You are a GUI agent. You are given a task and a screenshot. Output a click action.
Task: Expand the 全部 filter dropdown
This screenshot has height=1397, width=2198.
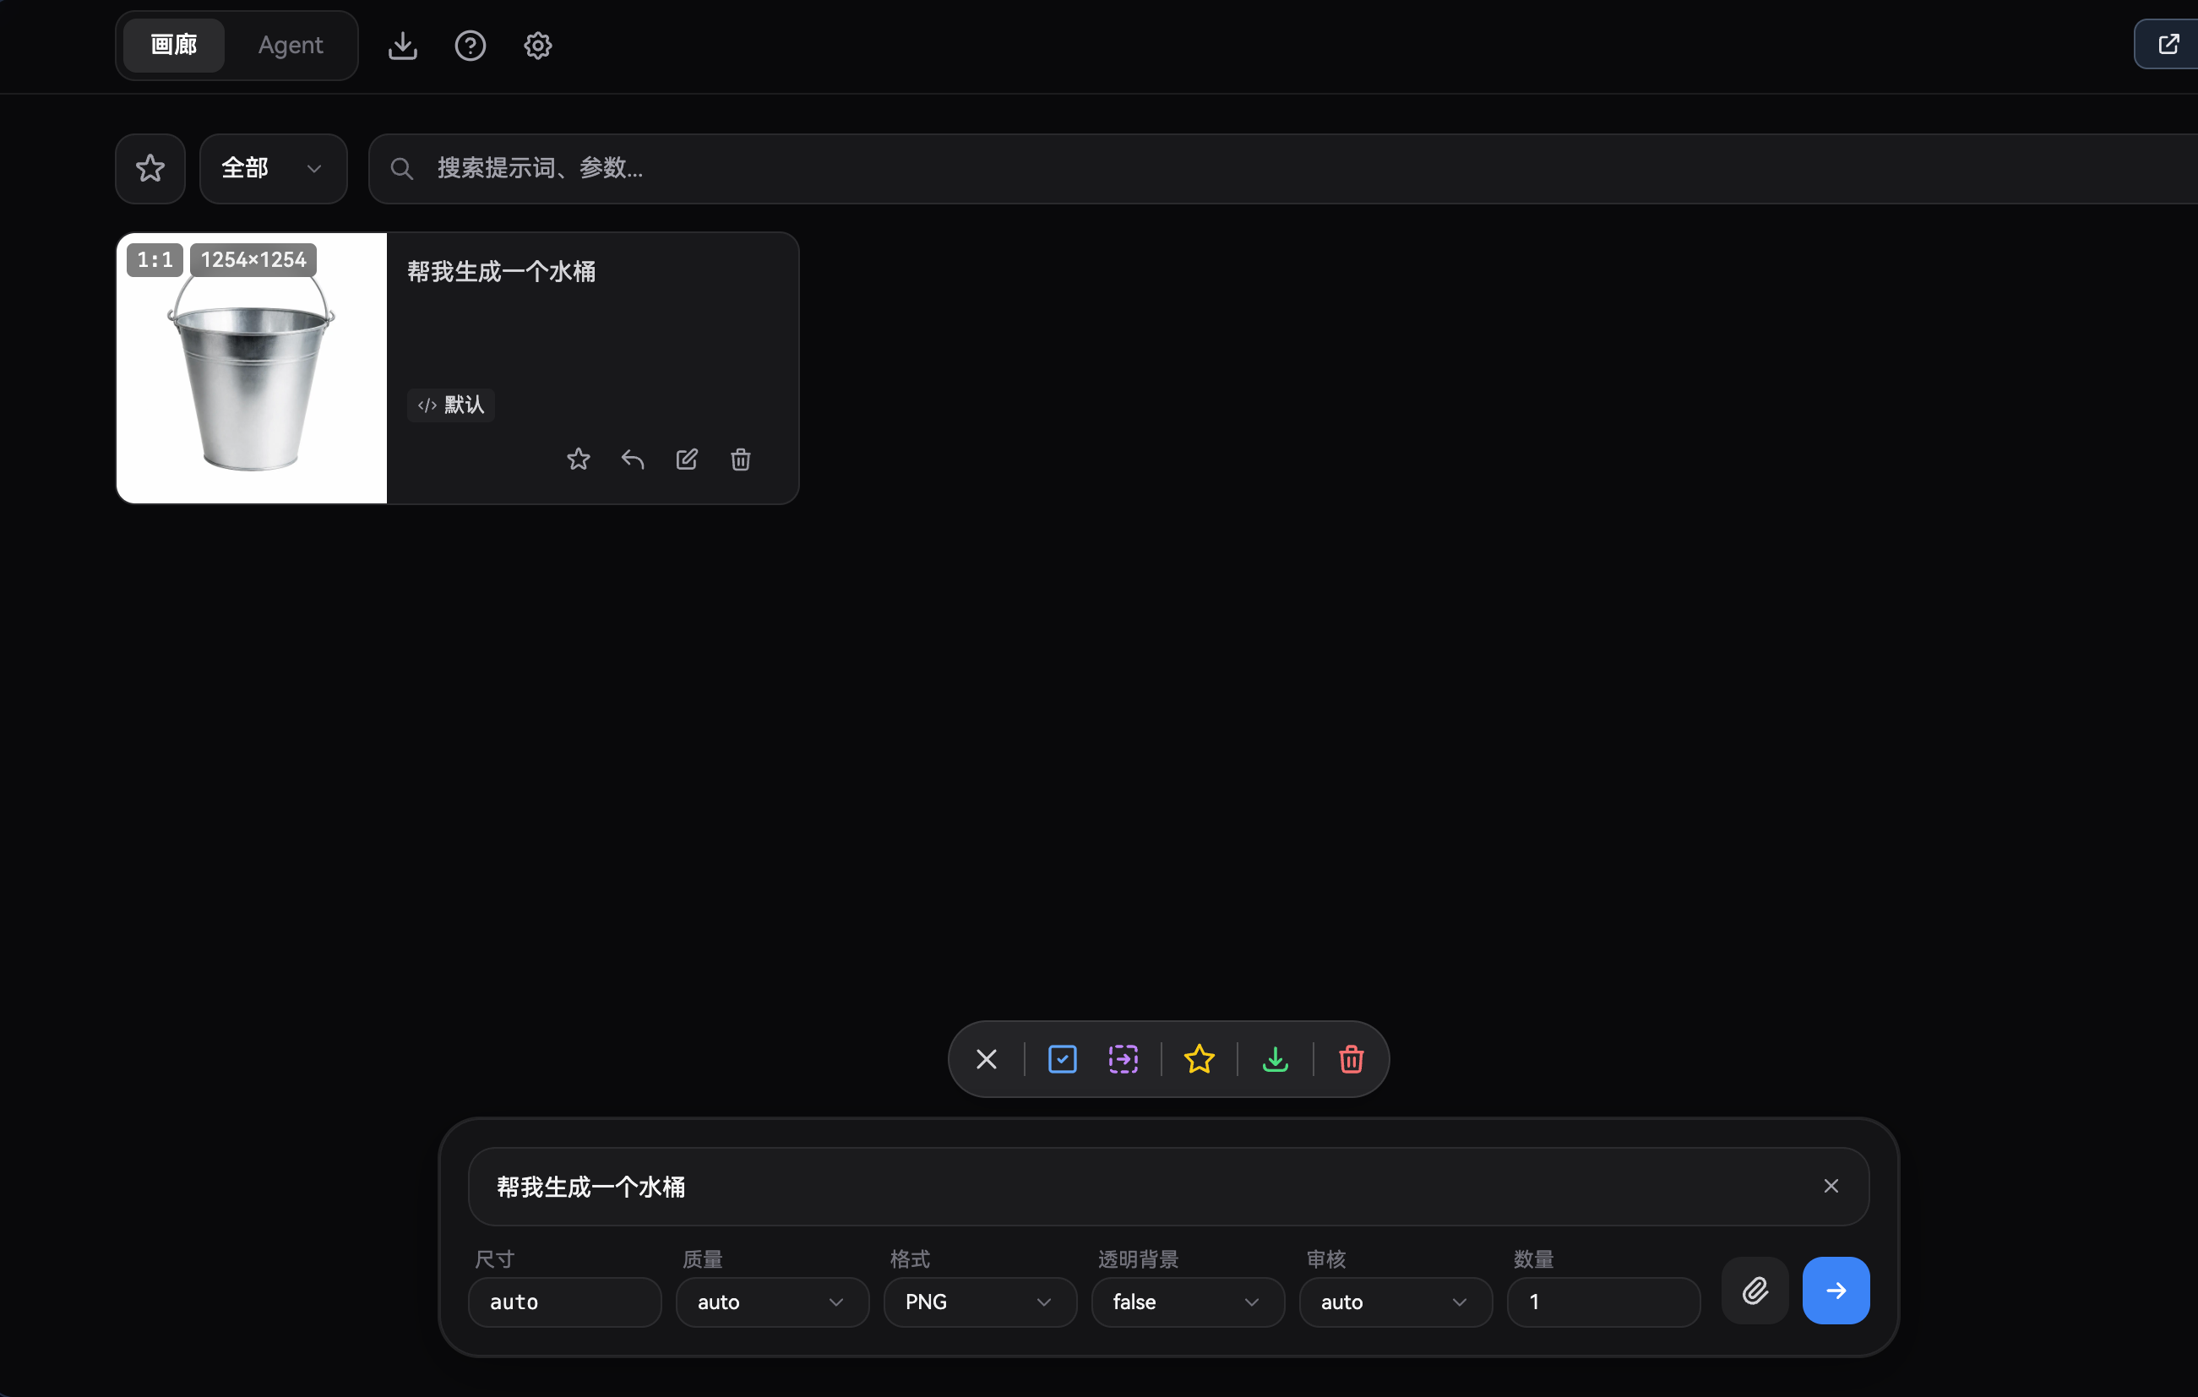click(x=273, y=168)
